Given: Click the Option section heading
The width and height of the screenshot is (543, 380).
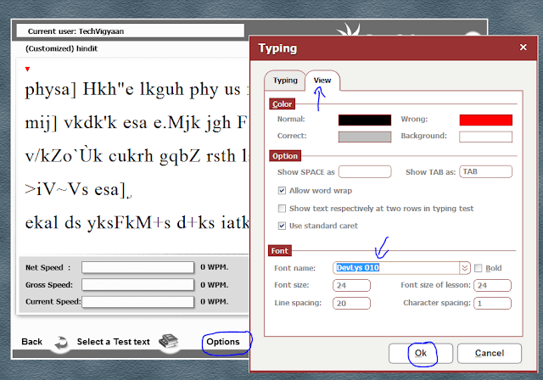Looking at the screenshot, I should [285, 156].
